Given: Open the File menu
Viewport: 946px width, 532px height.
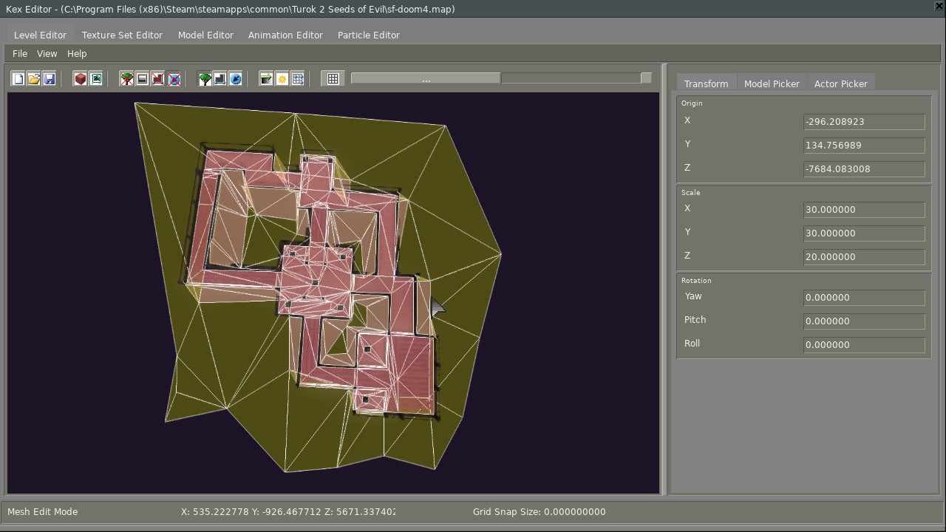Looking at the screenshot, I should coord(20,53).
